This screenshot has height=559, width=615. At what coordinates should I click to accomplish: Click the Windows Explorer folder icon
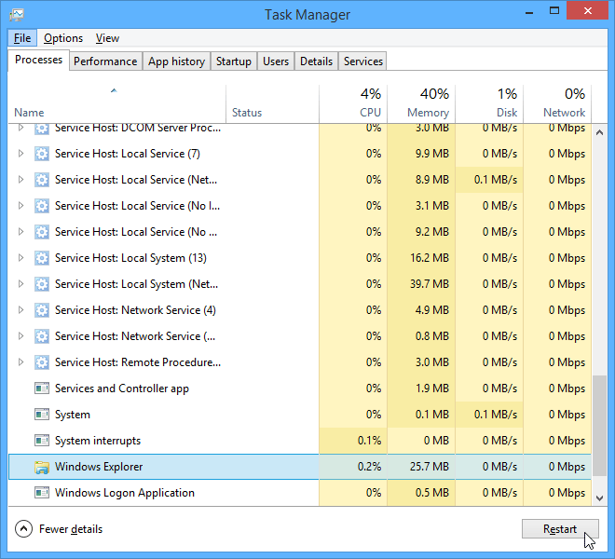click(42, 467)
